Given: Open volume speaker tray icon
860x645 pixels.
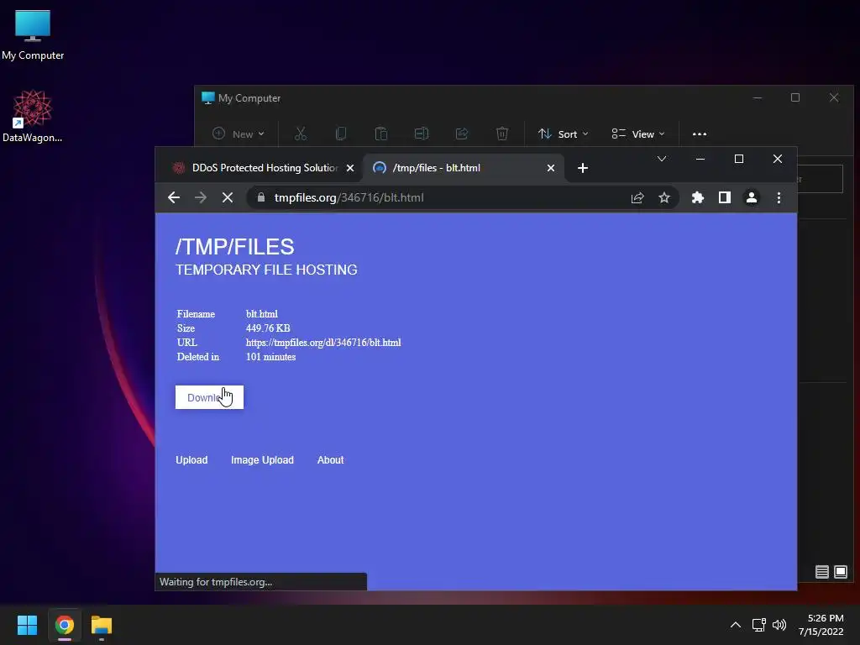Looking at the screenshot, I should [779, 625].
